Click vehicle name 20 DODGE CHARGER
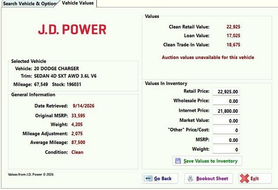The width and height of the screenshot is (278, 190). click(x=56, y=69)
